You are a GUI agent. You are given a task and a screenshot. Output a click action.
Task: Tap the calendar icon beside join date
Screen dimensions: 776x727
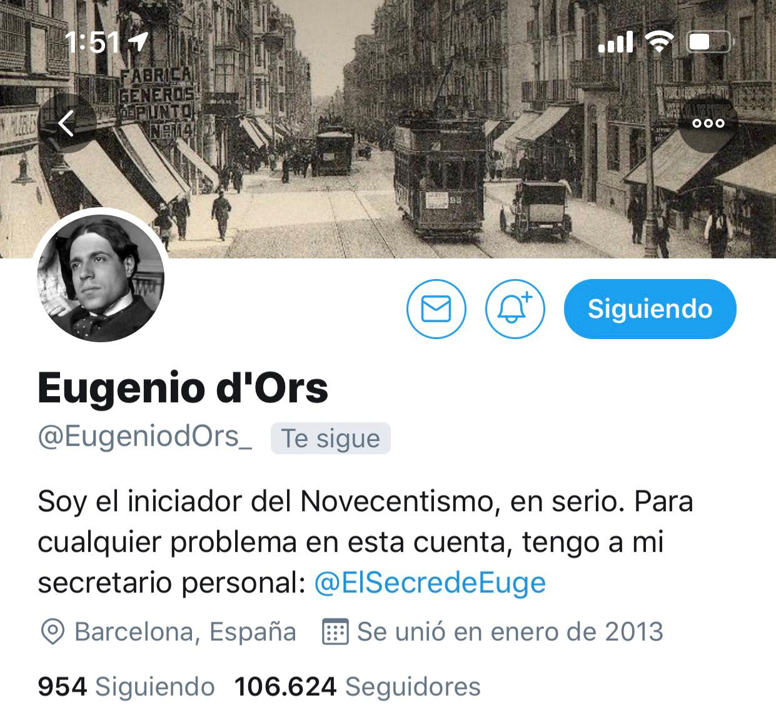coord(335,632)
